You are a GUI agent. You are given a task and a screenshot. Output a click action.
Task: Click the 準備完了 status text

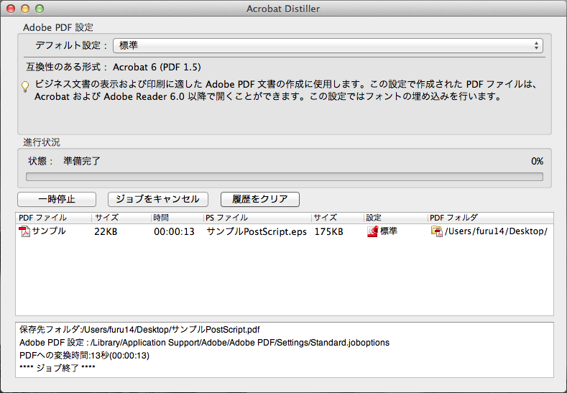pyautogui.click(x=82, y=161)
